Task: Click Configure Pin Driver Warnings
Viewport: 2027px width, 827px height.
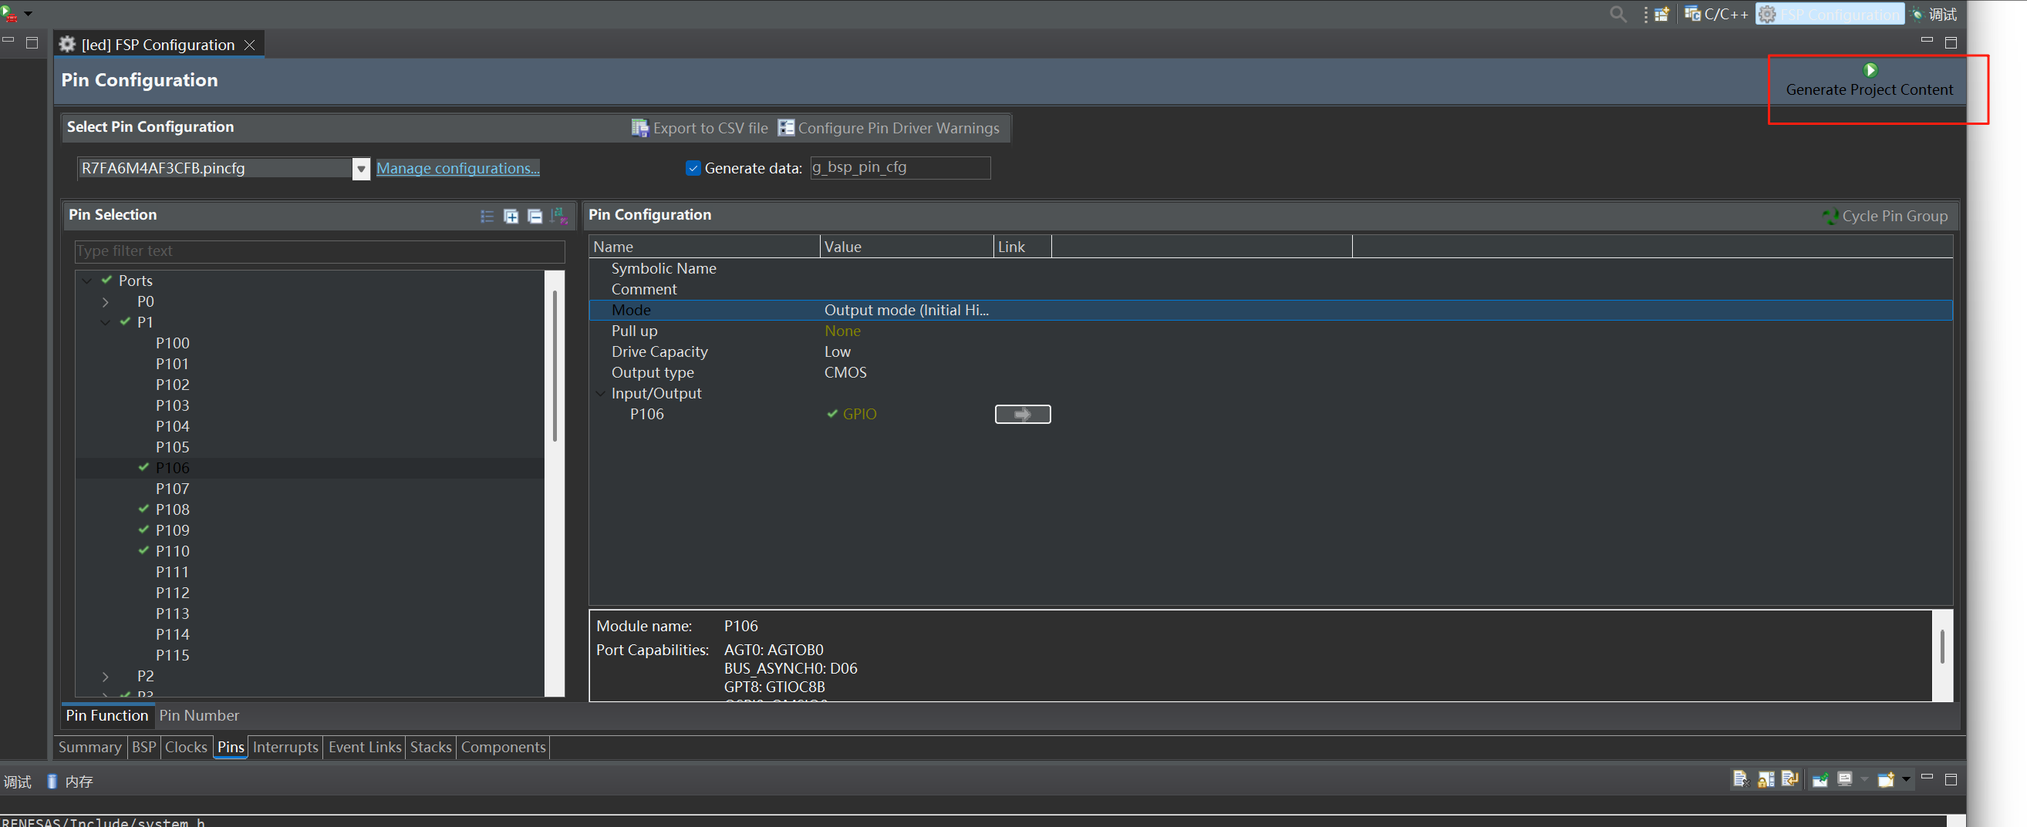Action: (x=889, y=128)
